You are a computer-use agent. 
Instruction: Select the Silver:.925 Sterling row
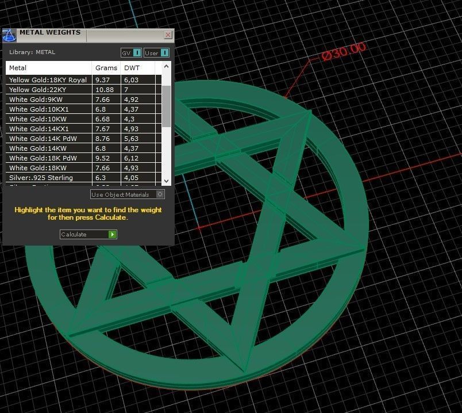point(83,177)
